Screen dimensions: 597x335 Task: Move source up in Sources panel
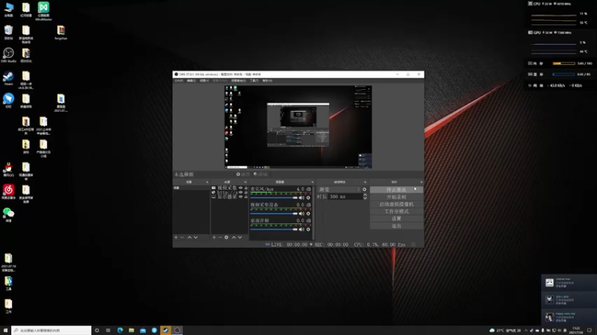234,237
